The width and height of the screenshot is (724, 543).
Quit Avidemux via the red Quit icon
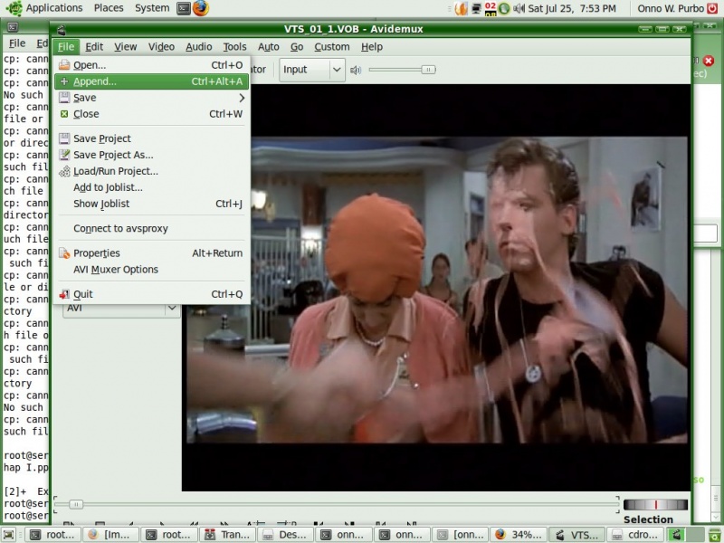click(x=66, y=294)
